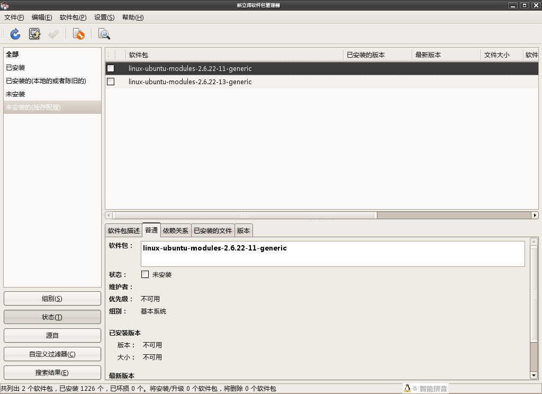542x394 pixels.
Task: Click the 最新版本 heading in details pane
Action: 122,375
